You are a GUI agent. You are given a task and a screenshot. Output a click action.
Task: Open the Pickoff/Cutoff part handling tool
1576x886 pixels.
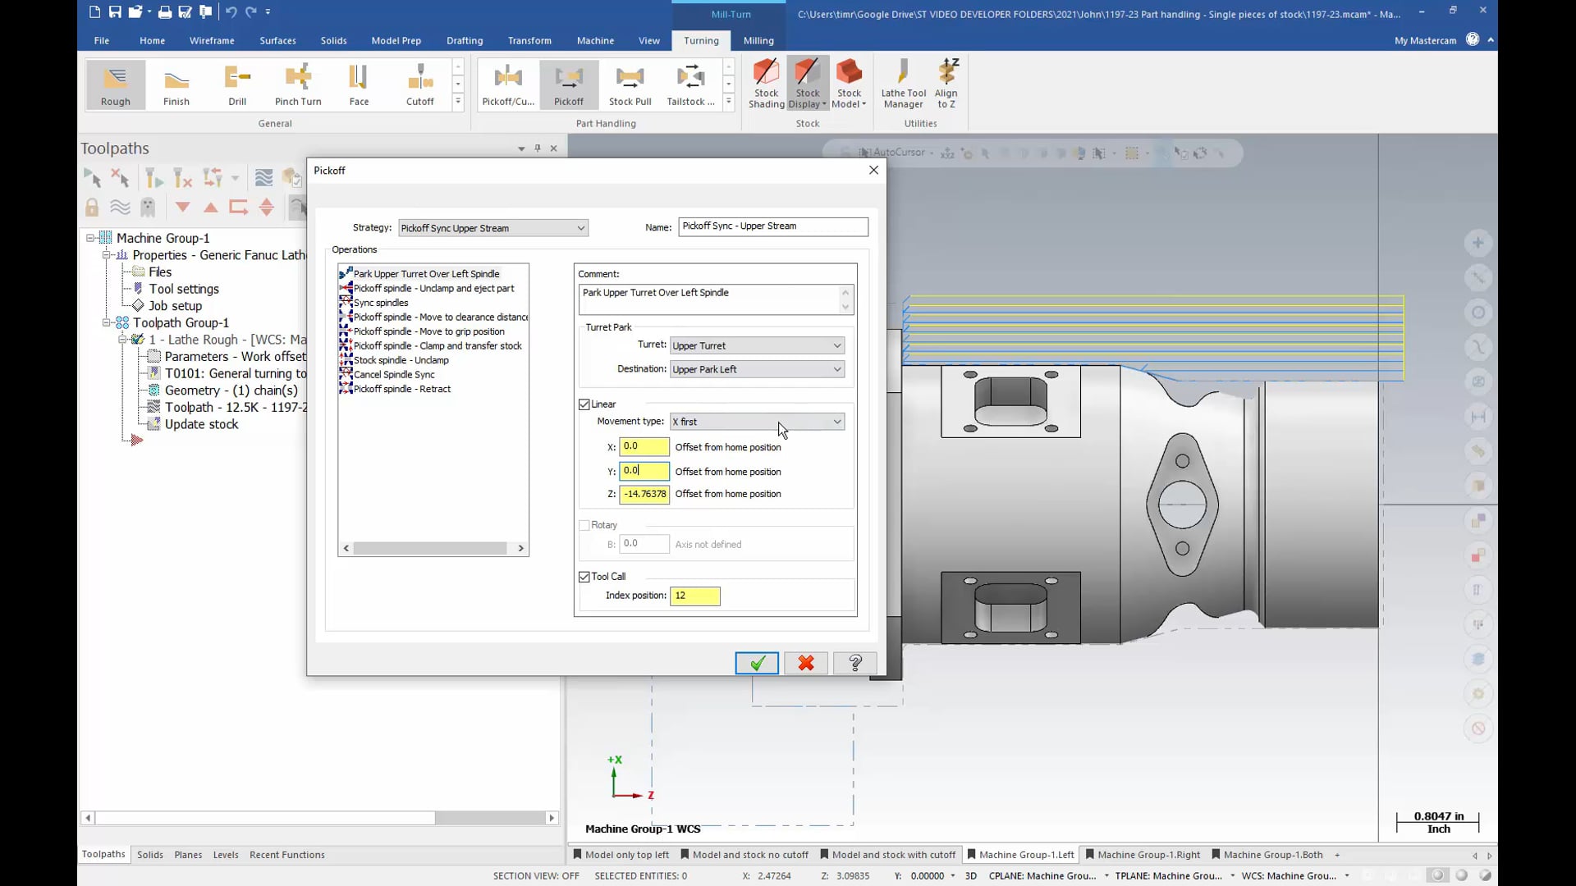tap(508, 85)
